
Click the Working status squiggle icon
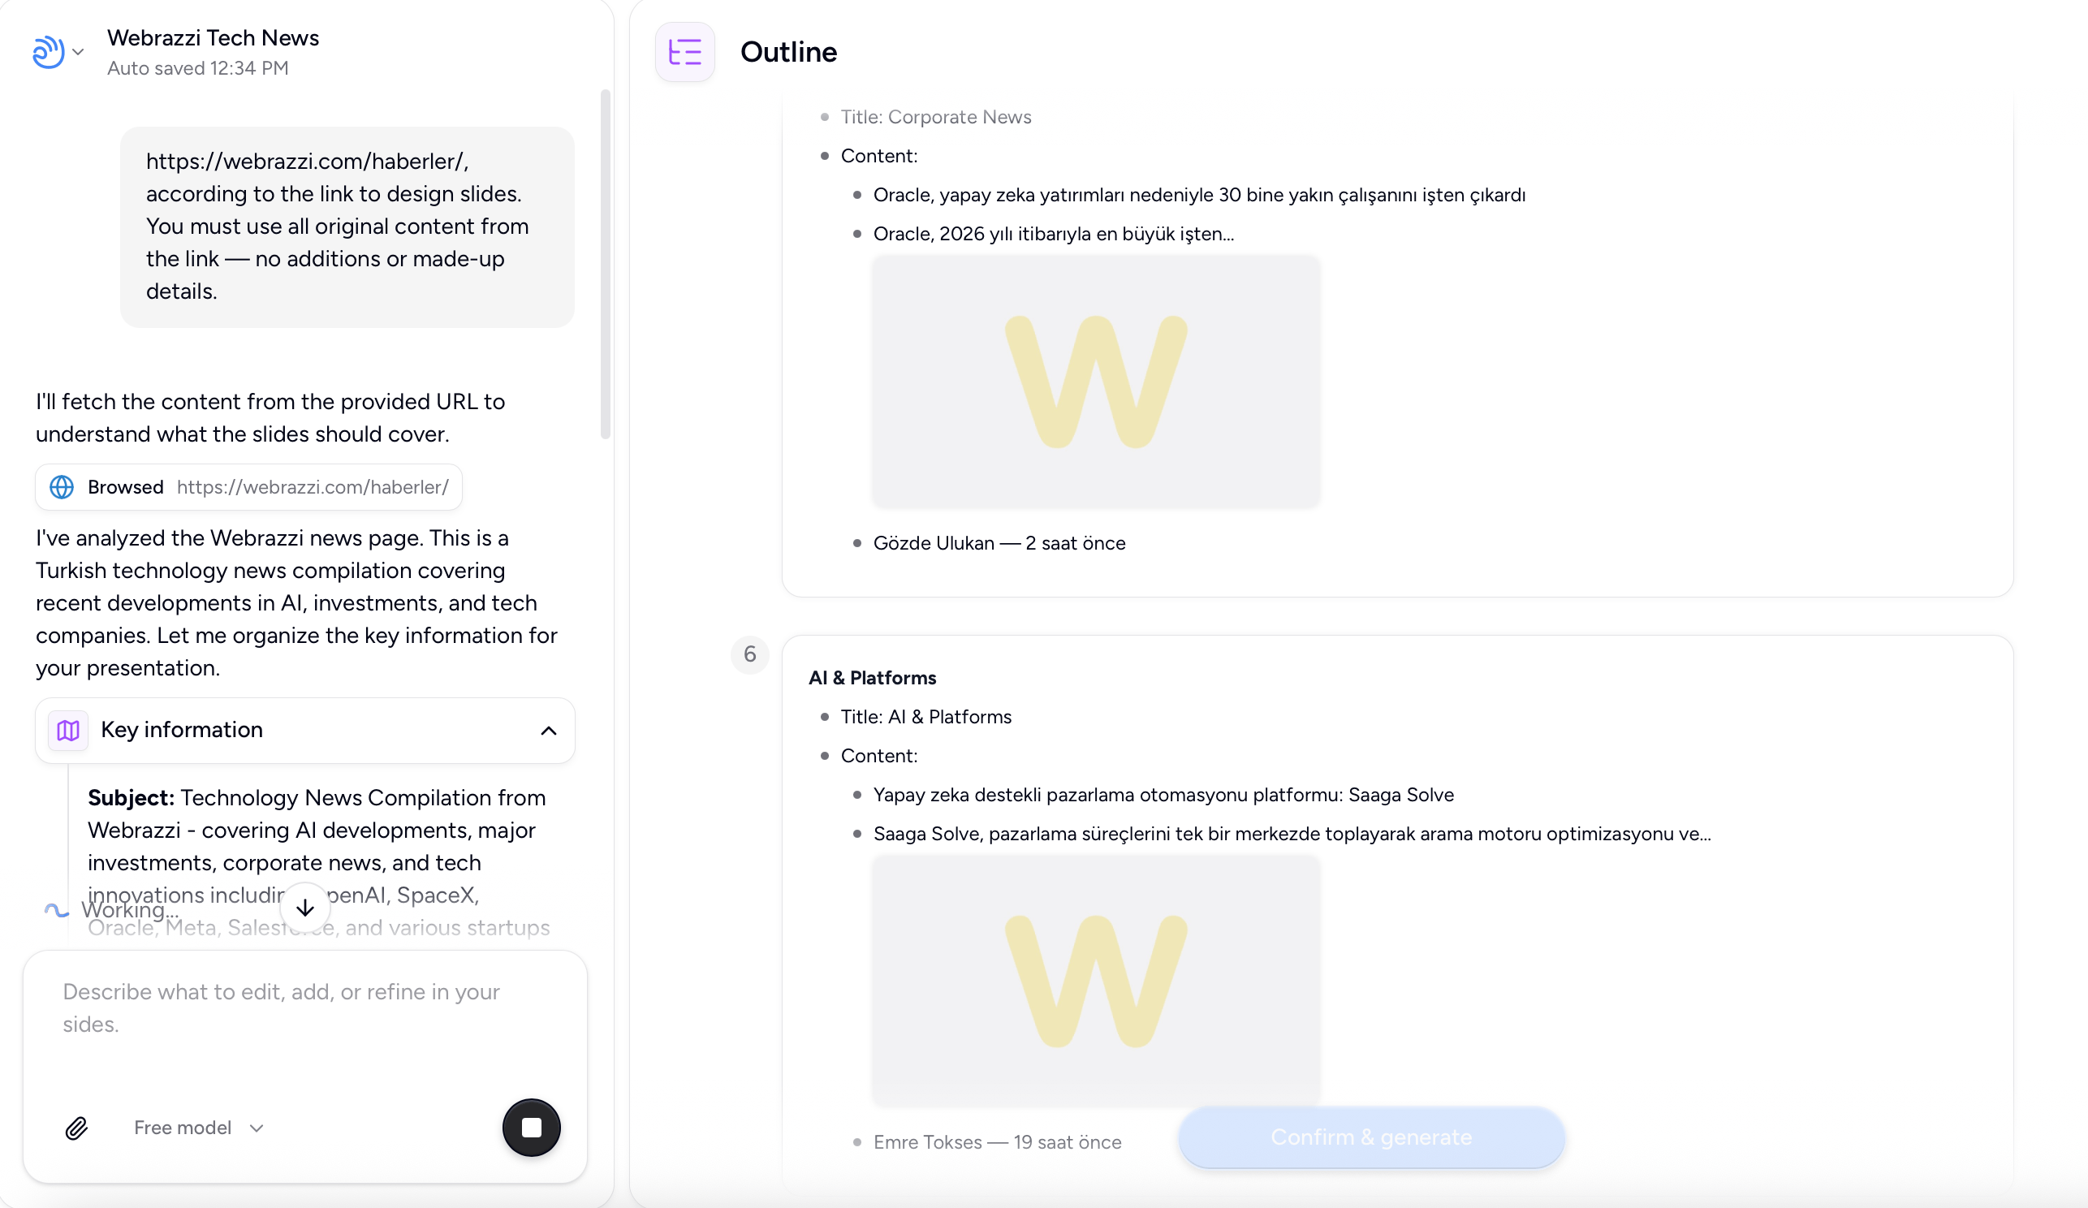[x=55, y=911]
